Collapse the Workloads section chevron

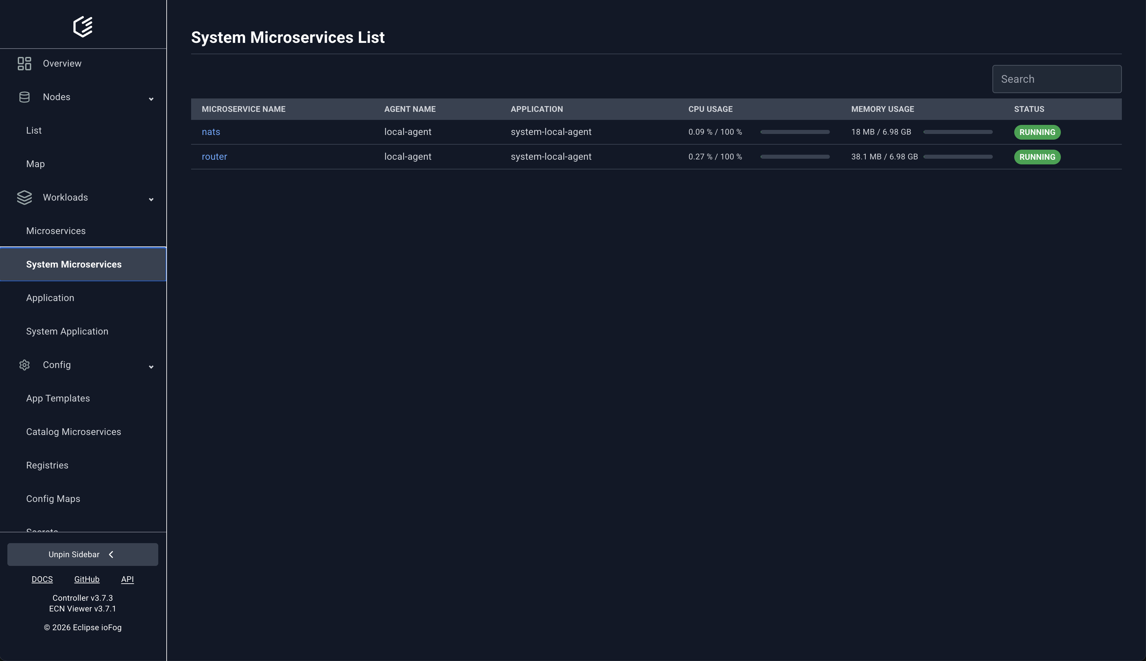pos(151,199)
